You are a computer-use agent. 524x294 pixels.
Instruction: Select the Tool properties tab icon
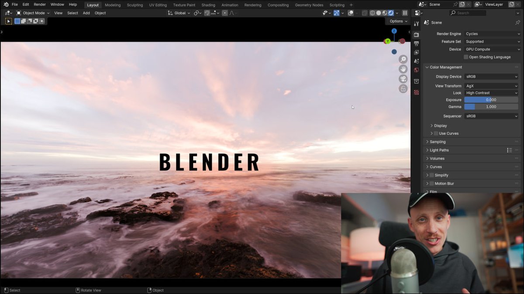[416, 24]
